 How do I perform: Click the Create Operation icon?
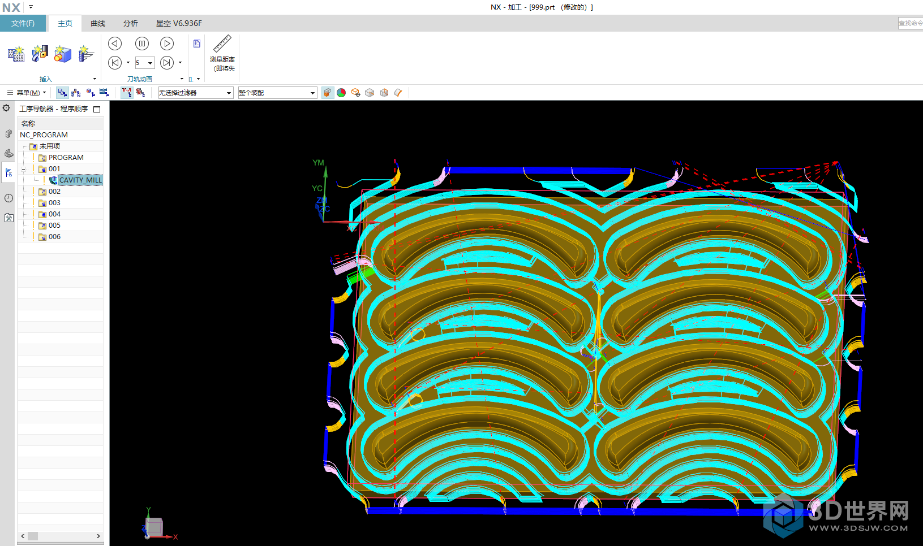click(x=85, y=54)
